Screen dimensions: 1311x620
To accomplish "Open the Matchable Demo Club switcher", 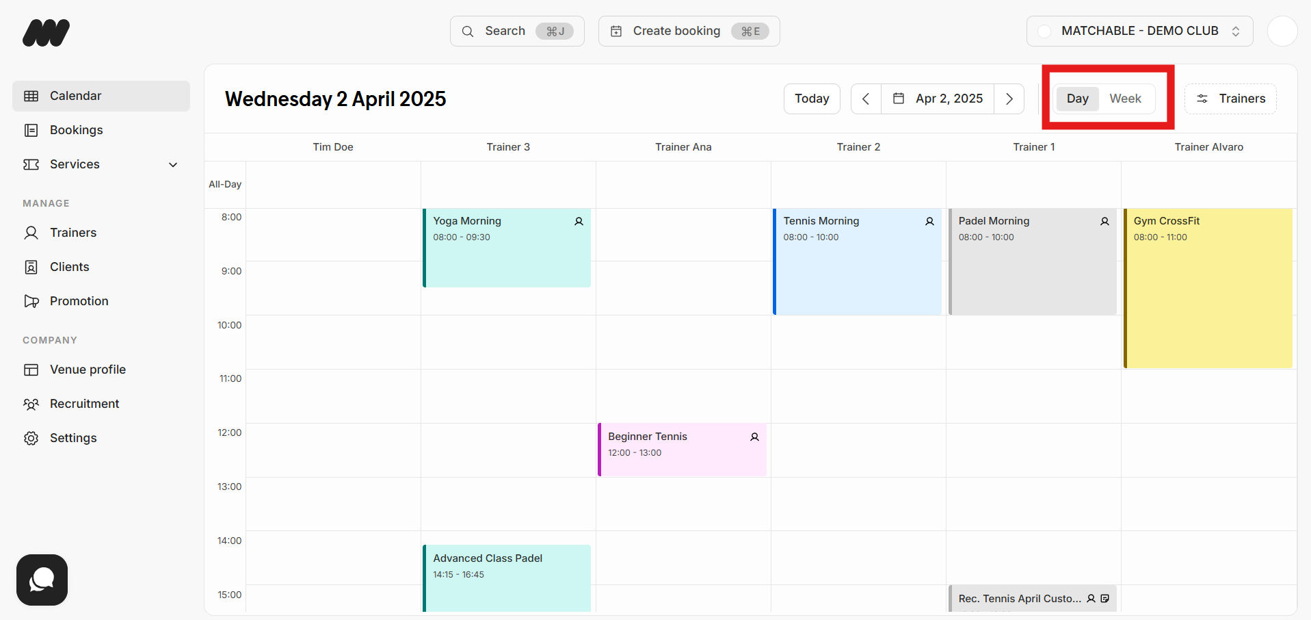I will 1139,31.
